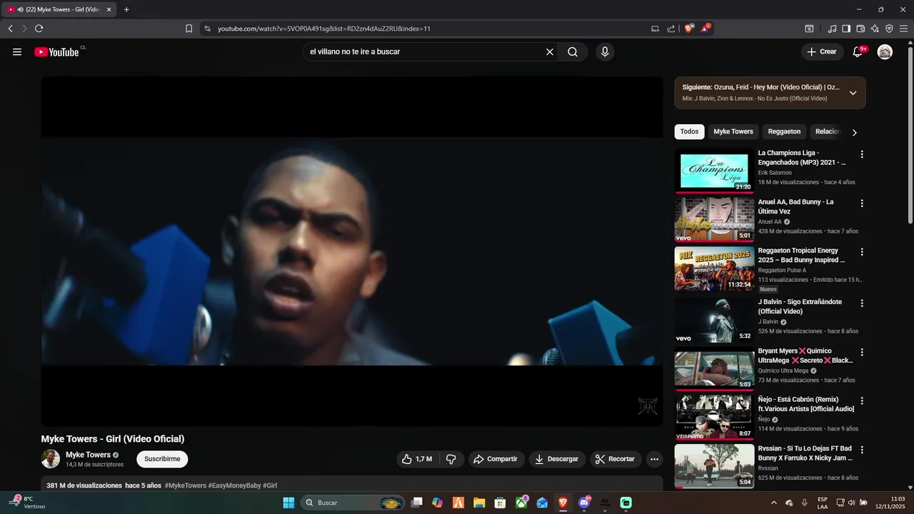Select the Relacionados filter chip
This screenshot has height=514, width=914.
[x=828, y=131]
